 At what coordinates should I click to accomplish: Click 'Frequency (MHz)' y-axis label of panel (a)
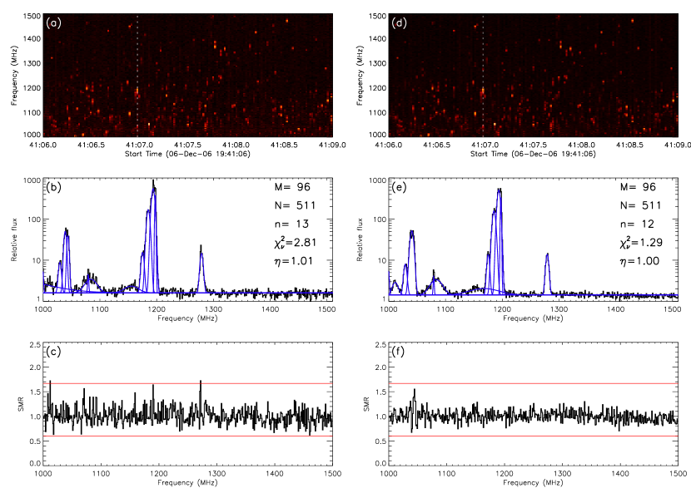click(14, 76)
